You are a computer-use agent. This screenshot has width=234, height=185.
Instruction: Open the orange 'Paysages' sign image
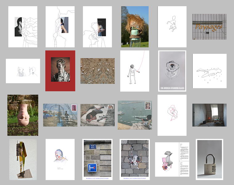210,27
